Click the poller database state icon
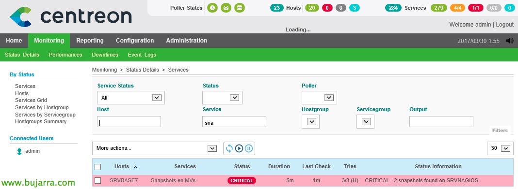This screenshot has height=189, width=518. pyautogui.click(x=240, y=8)
